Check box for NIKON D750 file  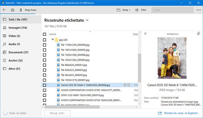point(44,100)
